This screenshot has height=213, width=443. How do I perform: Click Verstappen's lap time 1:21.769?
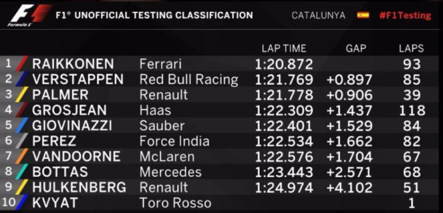(x=284, y=80)
